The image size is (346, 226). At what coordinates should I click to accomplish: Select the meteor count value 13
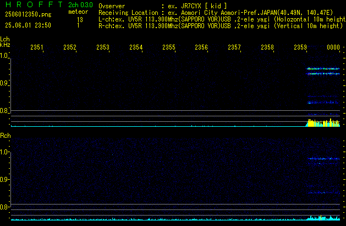pos(80,20)
